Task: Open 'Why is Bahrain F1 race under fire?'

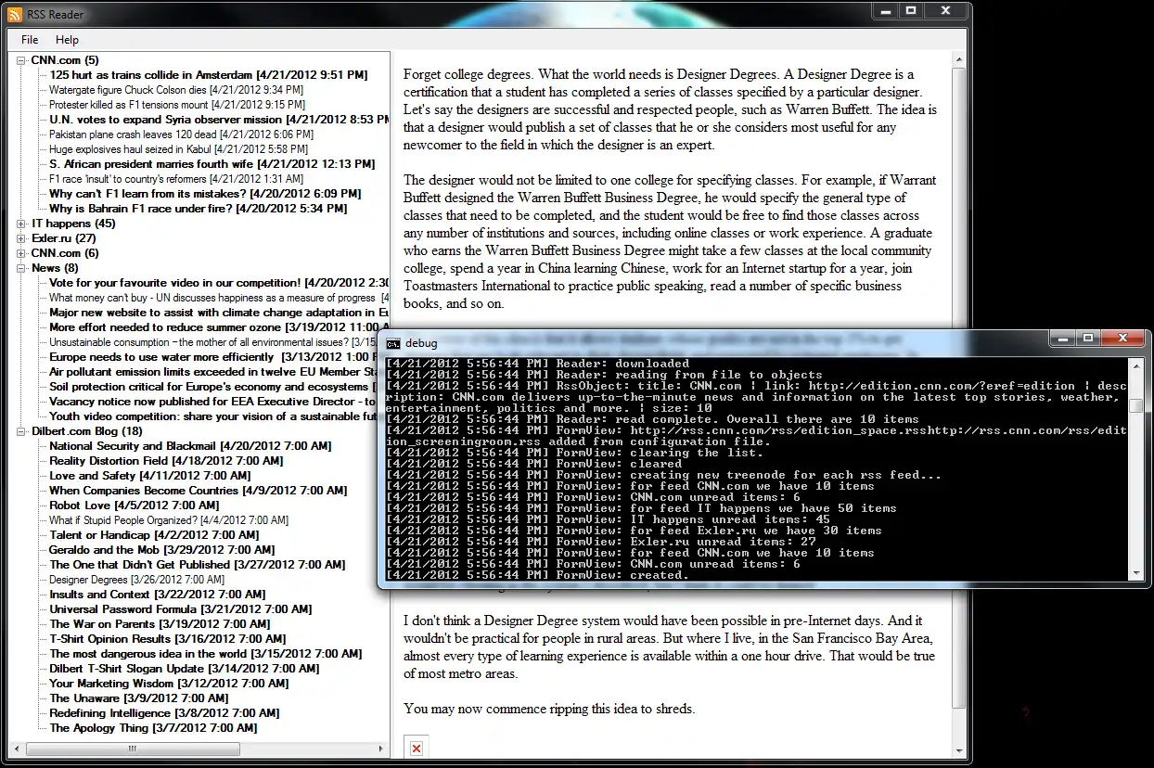Action: [199, 209]
